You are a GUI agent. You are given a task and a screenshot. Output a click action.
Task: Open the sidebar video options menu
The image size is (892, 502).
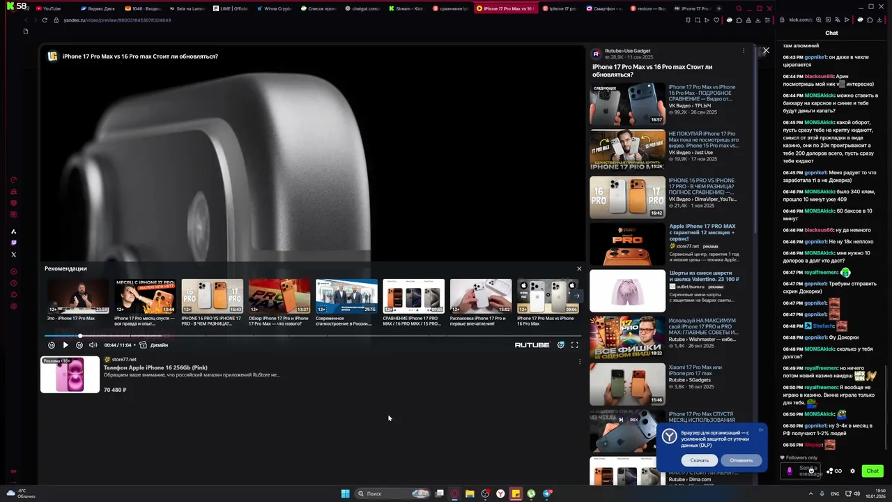tap(744, 51)
